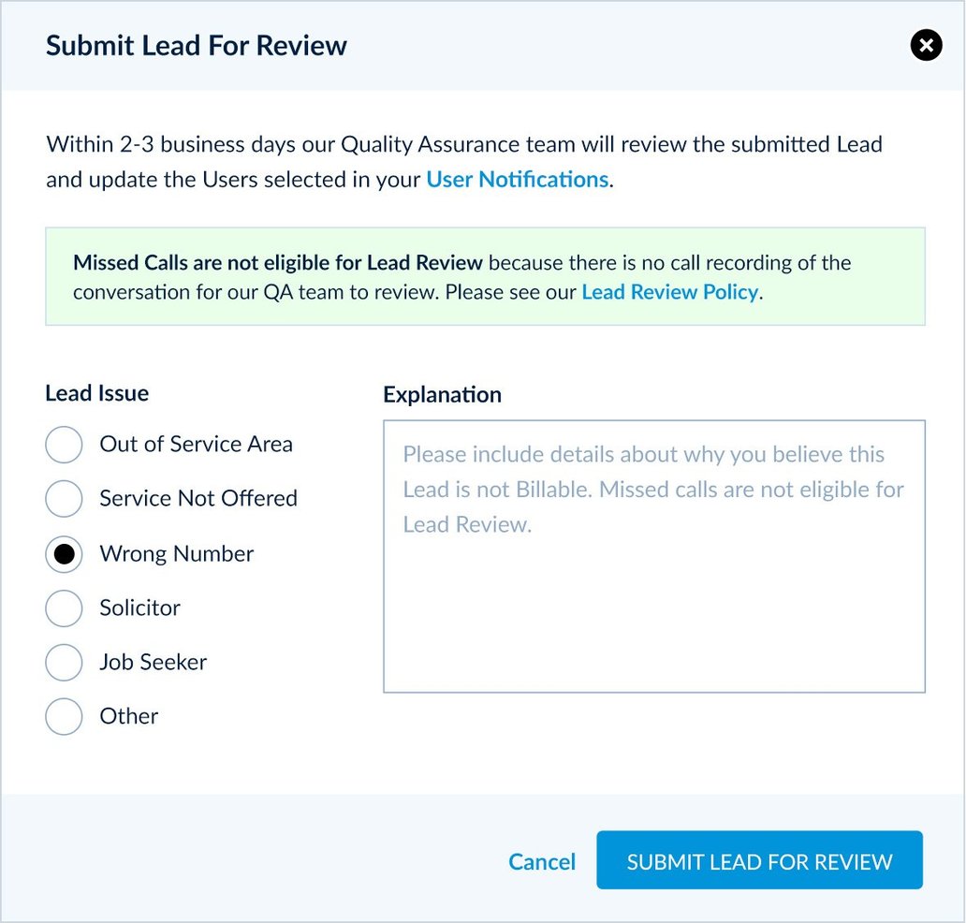The height and width of the screenshot is (923, 966).
Task: Select the Out of Service Area option
Action: click(64, 445)
